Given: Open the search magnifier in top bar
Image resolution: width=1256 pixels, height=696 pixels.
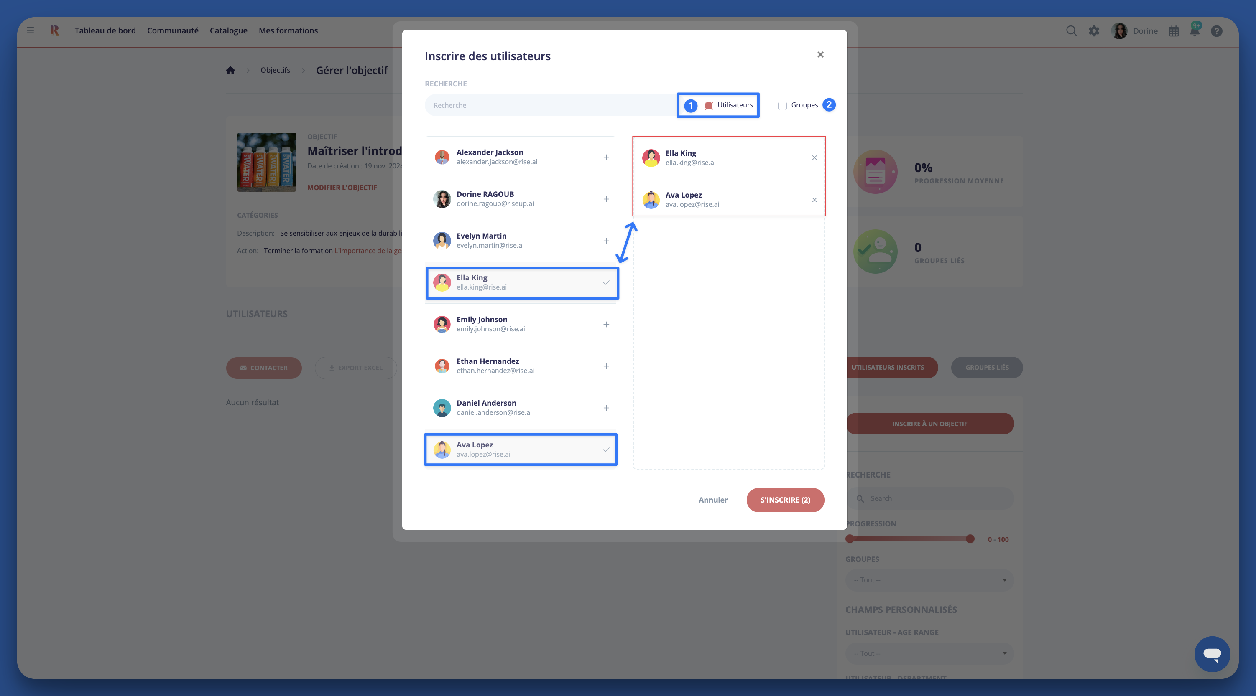Looking at the screenshot, I should coord(1071,30).
